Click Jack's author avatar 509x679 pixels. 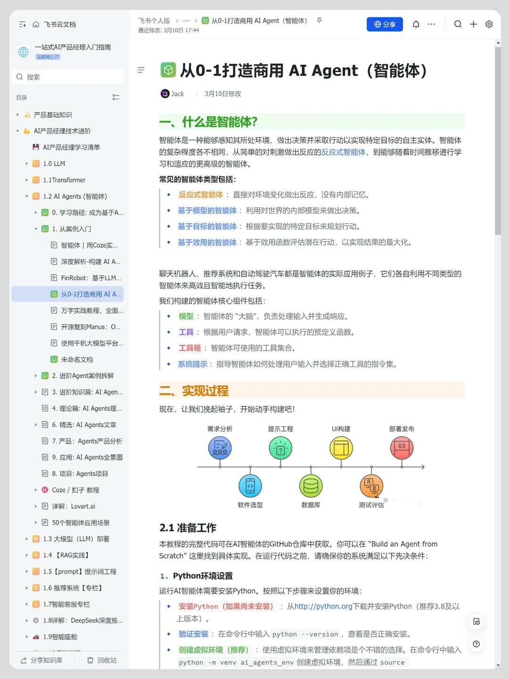(165, 94)
